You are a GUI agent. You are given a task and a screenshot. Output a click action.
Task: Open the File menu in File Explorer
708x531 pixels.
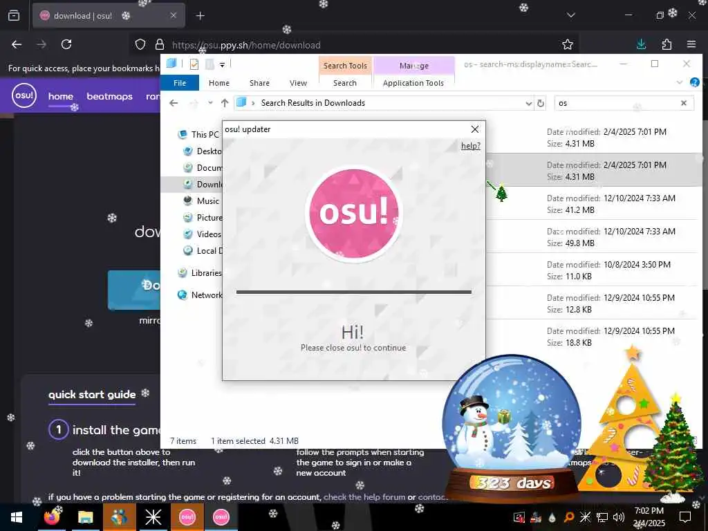[180, 83]
